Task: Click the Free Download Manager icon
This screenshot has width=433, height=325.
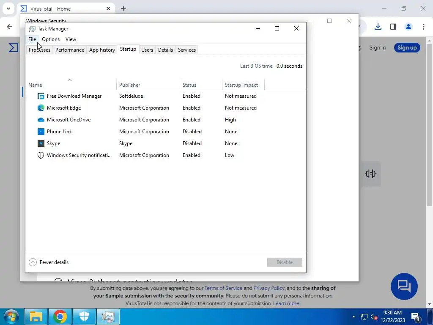Action: tap(41, 96)
